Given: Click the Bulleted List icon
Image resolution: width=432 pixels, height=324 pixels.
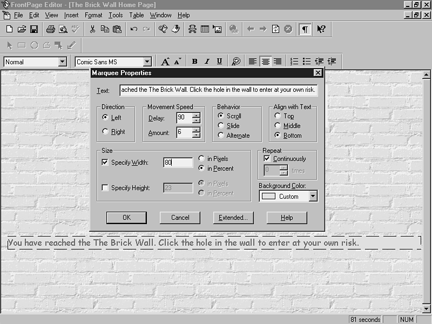Looking at the screenshot, I should coord(307,62).
